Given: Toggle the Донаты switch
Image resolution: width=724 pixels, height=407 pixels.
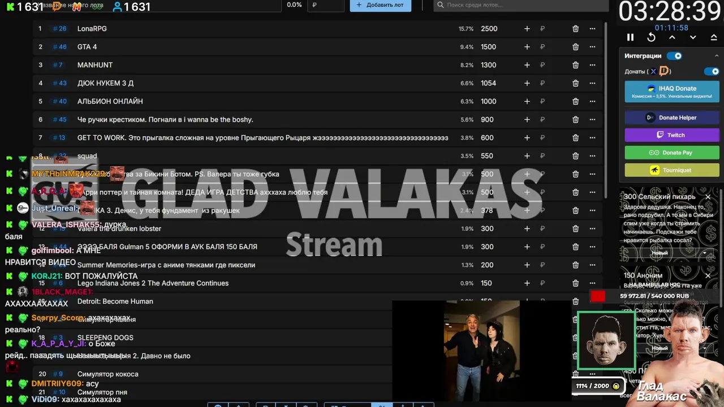Looking at the screenshot, I should pos(712,71).
